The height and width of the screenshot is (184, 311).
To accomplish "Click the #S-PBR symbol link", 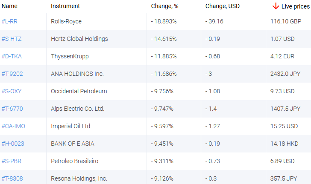I will 12,161.
